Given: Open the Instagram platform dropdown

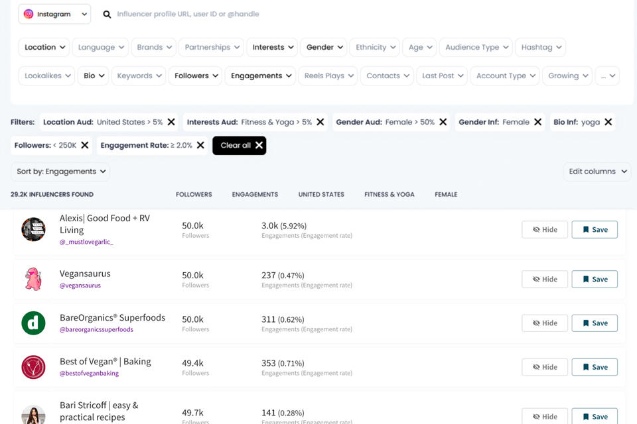Looking at the screenshot, I should (55, 14).
